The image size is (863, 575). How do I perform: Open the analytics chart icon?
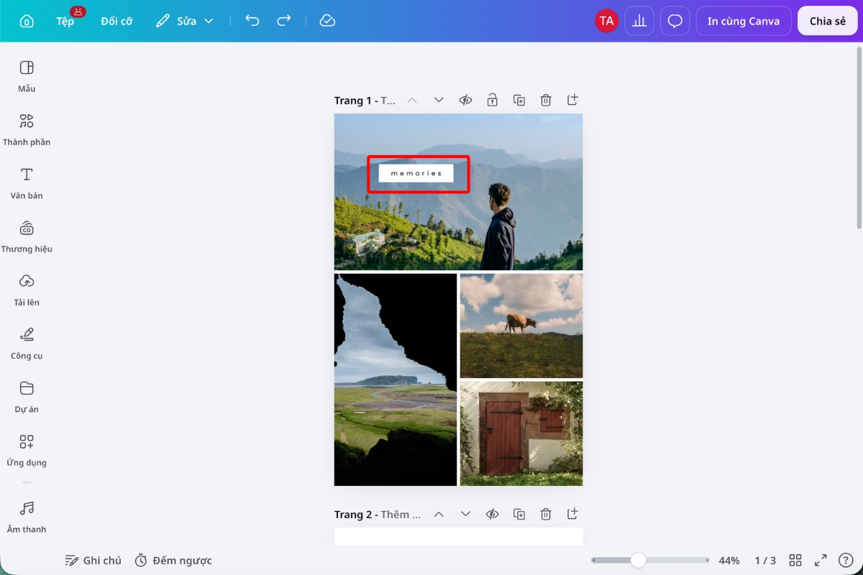pyautogui.click(x=639, y=21)
